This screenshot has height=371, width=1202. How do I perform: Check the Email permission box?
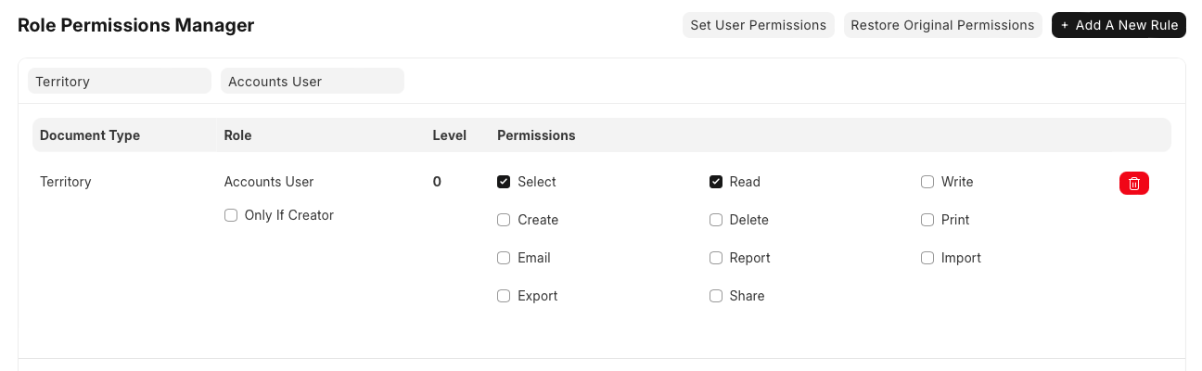[x=504, y=258]
